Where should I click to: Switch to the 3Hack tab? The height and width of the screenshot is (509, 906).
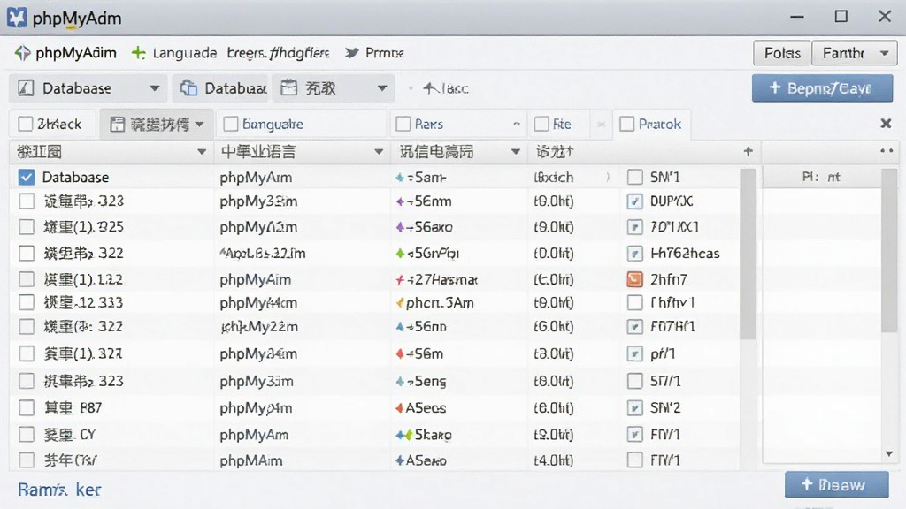point(52,124)
